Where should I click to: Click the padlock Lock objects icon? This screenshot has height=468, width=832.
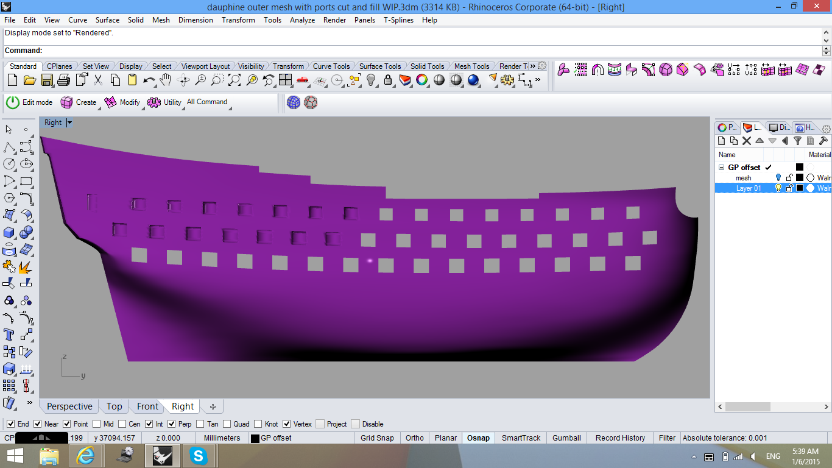388,80
